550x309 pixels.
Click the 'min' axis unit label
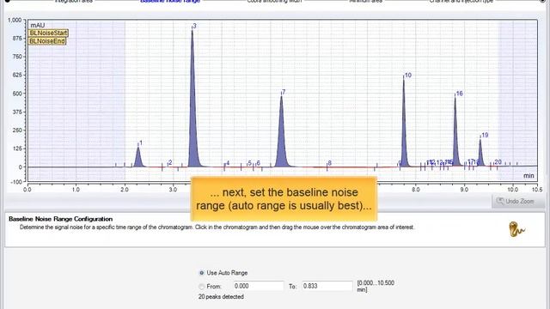[529, 175]
